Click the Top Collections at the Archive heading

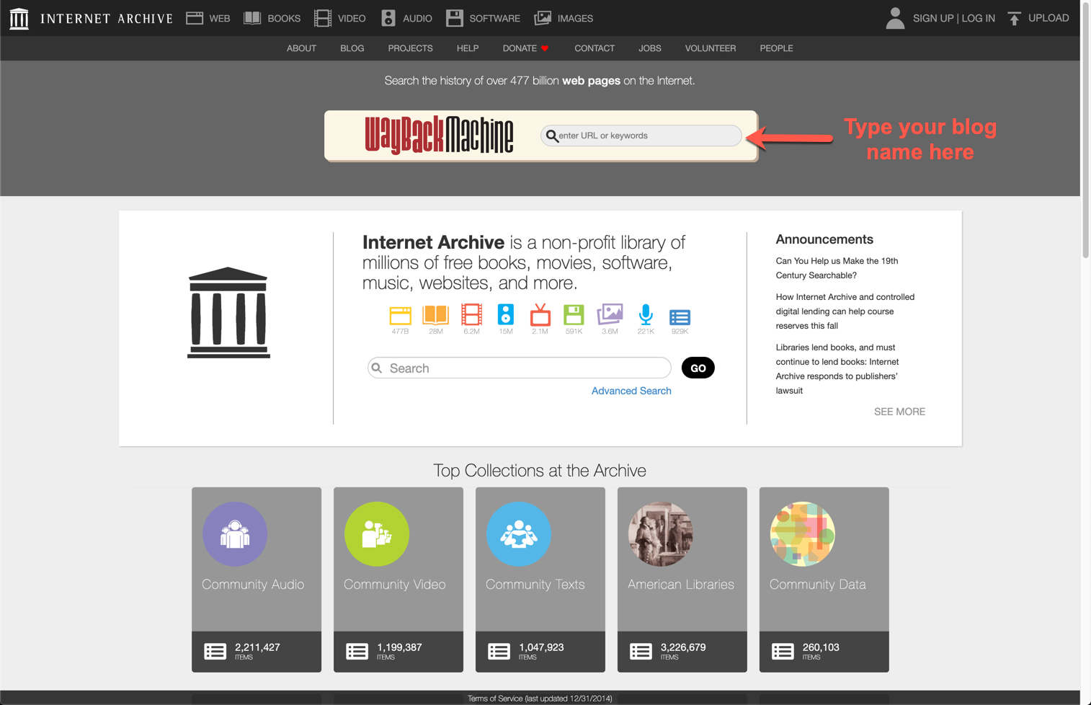[540, 471]
